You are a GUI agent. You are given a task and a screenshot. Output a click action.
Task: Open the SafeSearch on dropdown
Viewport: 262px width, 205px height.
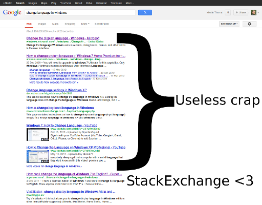point(229,24)
